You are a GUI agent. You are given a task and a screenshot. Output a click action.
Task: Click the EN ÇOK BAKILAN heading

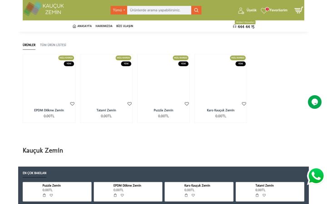click(x=35, y=173)
